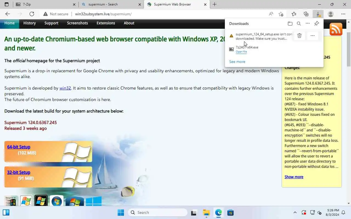Open a new browser tab
Viewport: 351px width, 219px height.
coord(214,4)
